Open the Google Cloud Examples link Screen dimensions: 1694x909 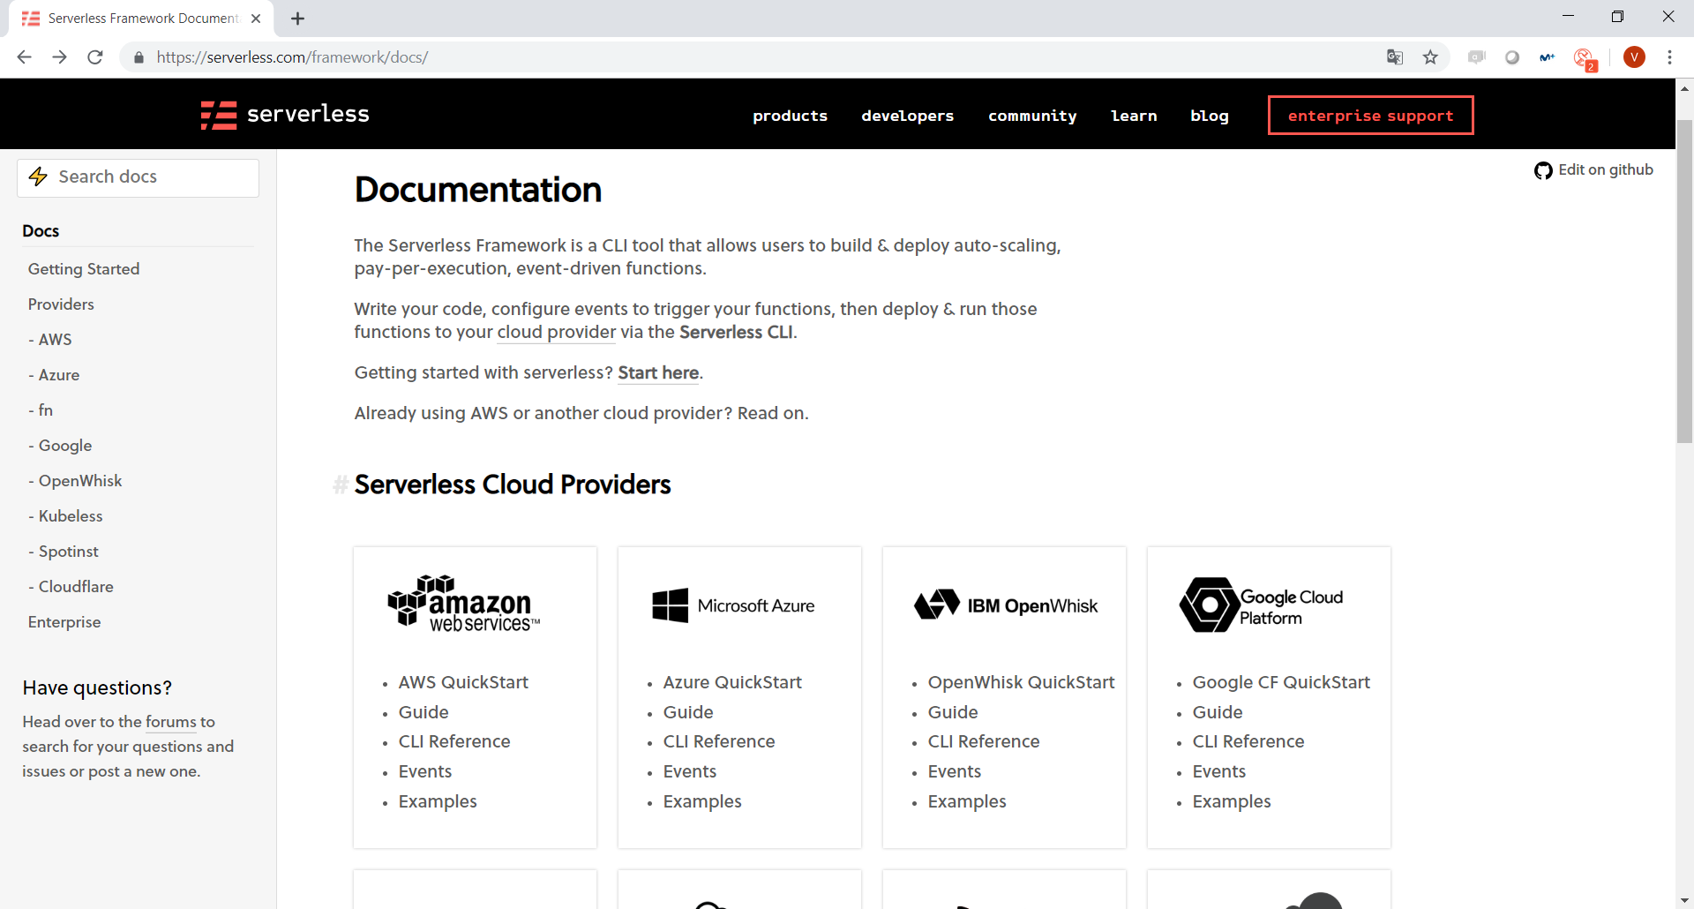click(1232, 801)
